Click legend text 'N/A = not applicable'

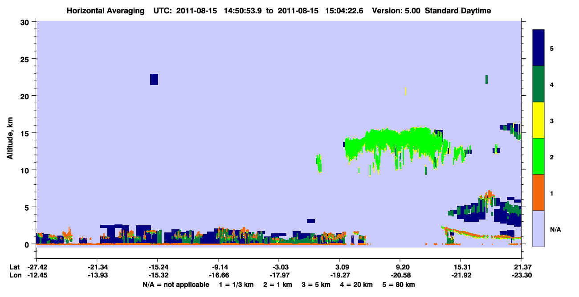click(175, 285)
